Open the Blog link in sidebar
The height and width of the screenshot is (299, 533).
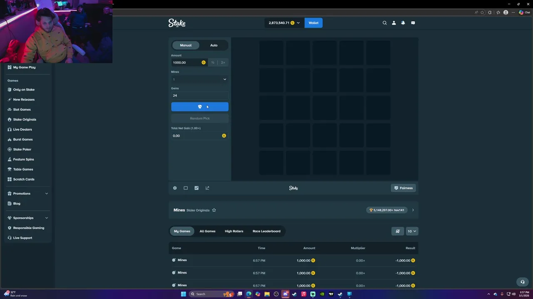[x=17, y=203]
